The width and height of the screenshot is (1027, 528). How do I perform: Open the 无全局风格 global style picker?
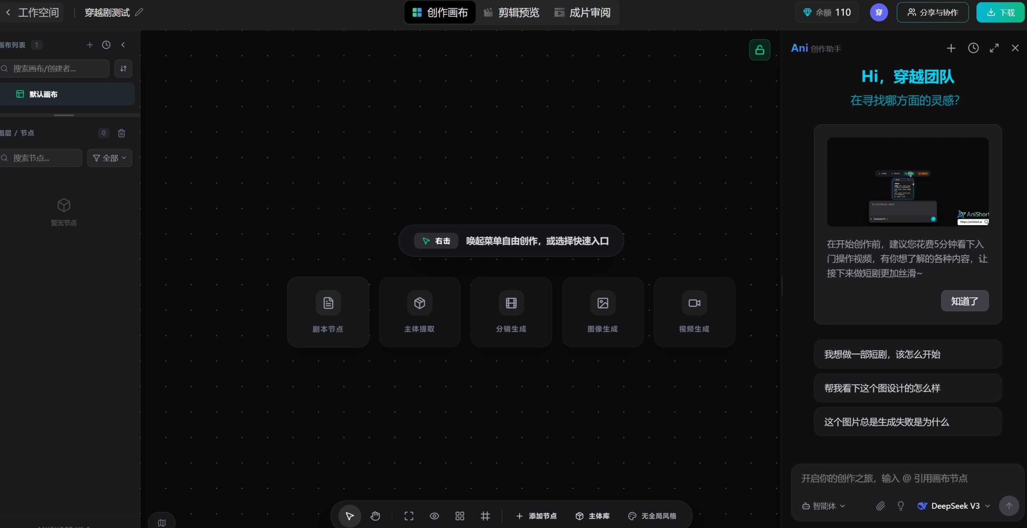[652, 516]
